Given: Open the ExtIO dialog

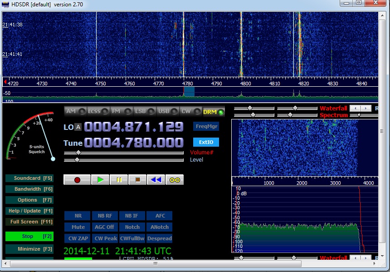Looking at the screenshot, I should pos(206,142).
